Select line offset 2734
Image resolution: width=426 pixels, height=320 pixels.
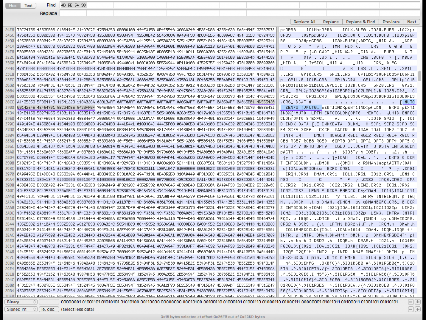(x=9, y=113)
